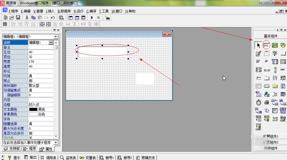Switch to the 属性 tab
The height and width of the screenshot is (160, 287).
coord(46,149)
